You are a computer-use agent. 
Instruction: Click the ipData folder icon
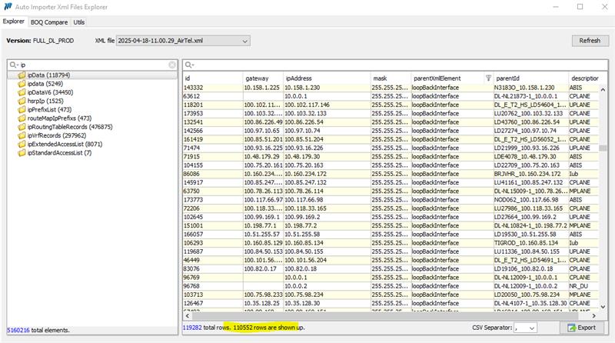(x=22, y=75)
